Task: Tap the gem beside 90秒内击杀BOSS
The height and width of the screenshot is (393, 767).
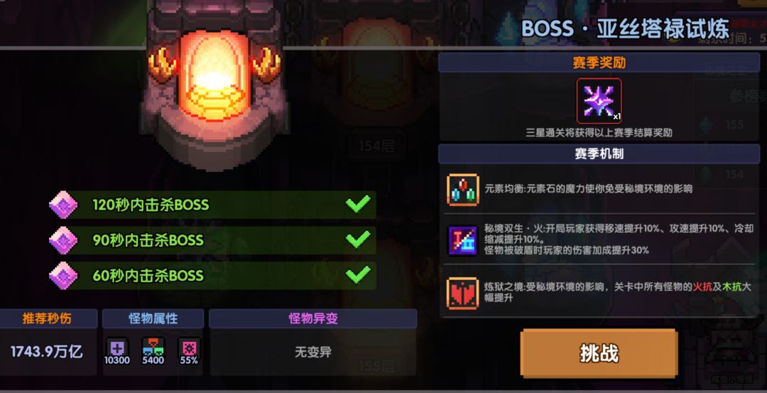Action: tap(64, 240)
